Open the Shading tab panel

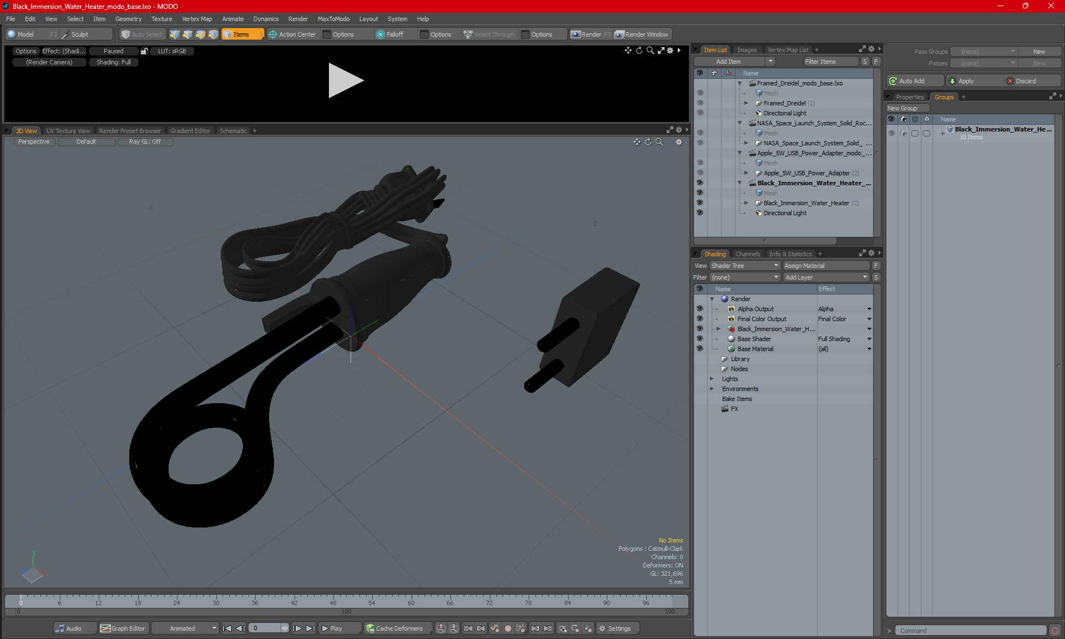[x=714, y=253]
